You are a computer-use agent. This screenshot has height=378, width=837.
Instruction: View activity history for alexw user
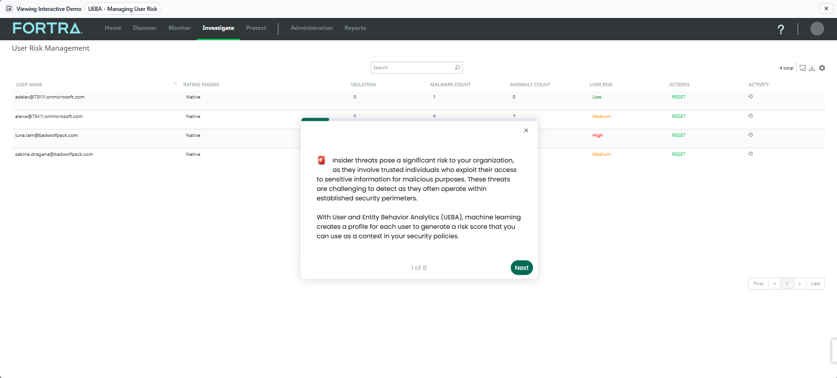[x=751, y=116]
